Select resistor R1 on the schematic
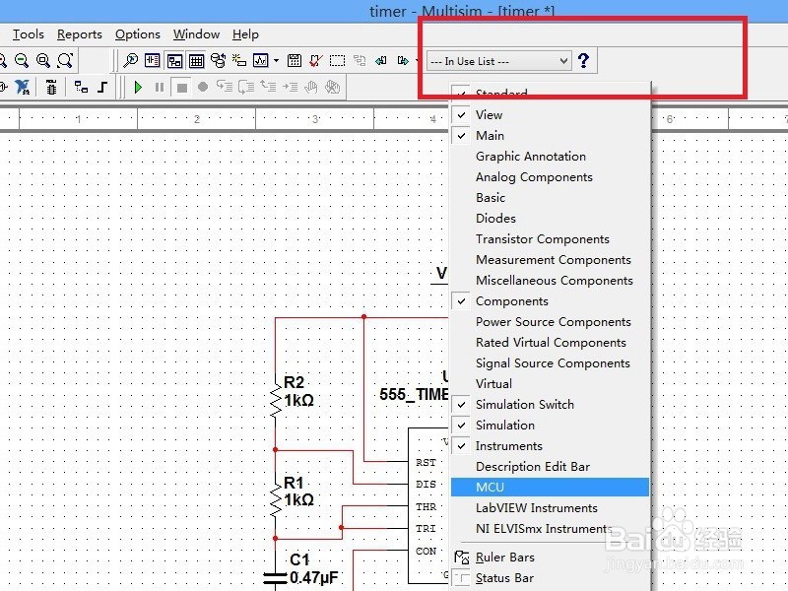 (x=276, y=500)
